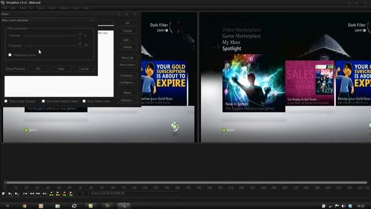This screenshot has height=209, width=371.
Task: Click the Now in Stores thumbnail
Action: (254, 83)
